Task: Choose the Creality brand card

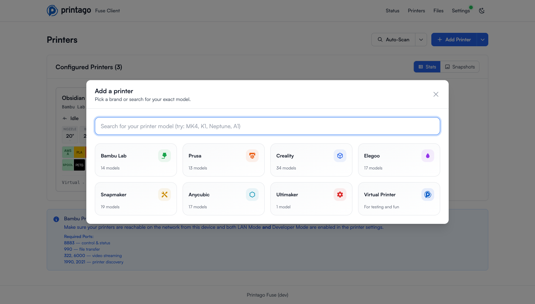Action: point(311,160)
